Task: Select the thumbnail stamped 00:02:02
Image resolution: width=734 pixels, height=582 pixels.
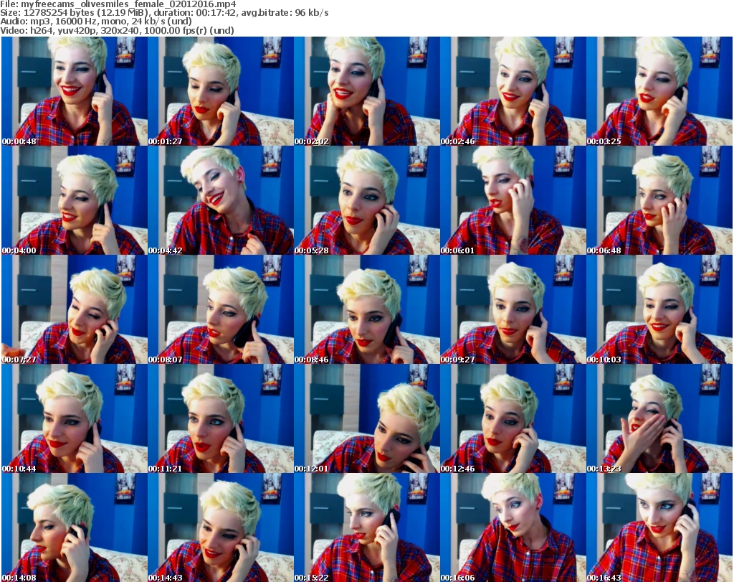Action: (x=366, y=91)
